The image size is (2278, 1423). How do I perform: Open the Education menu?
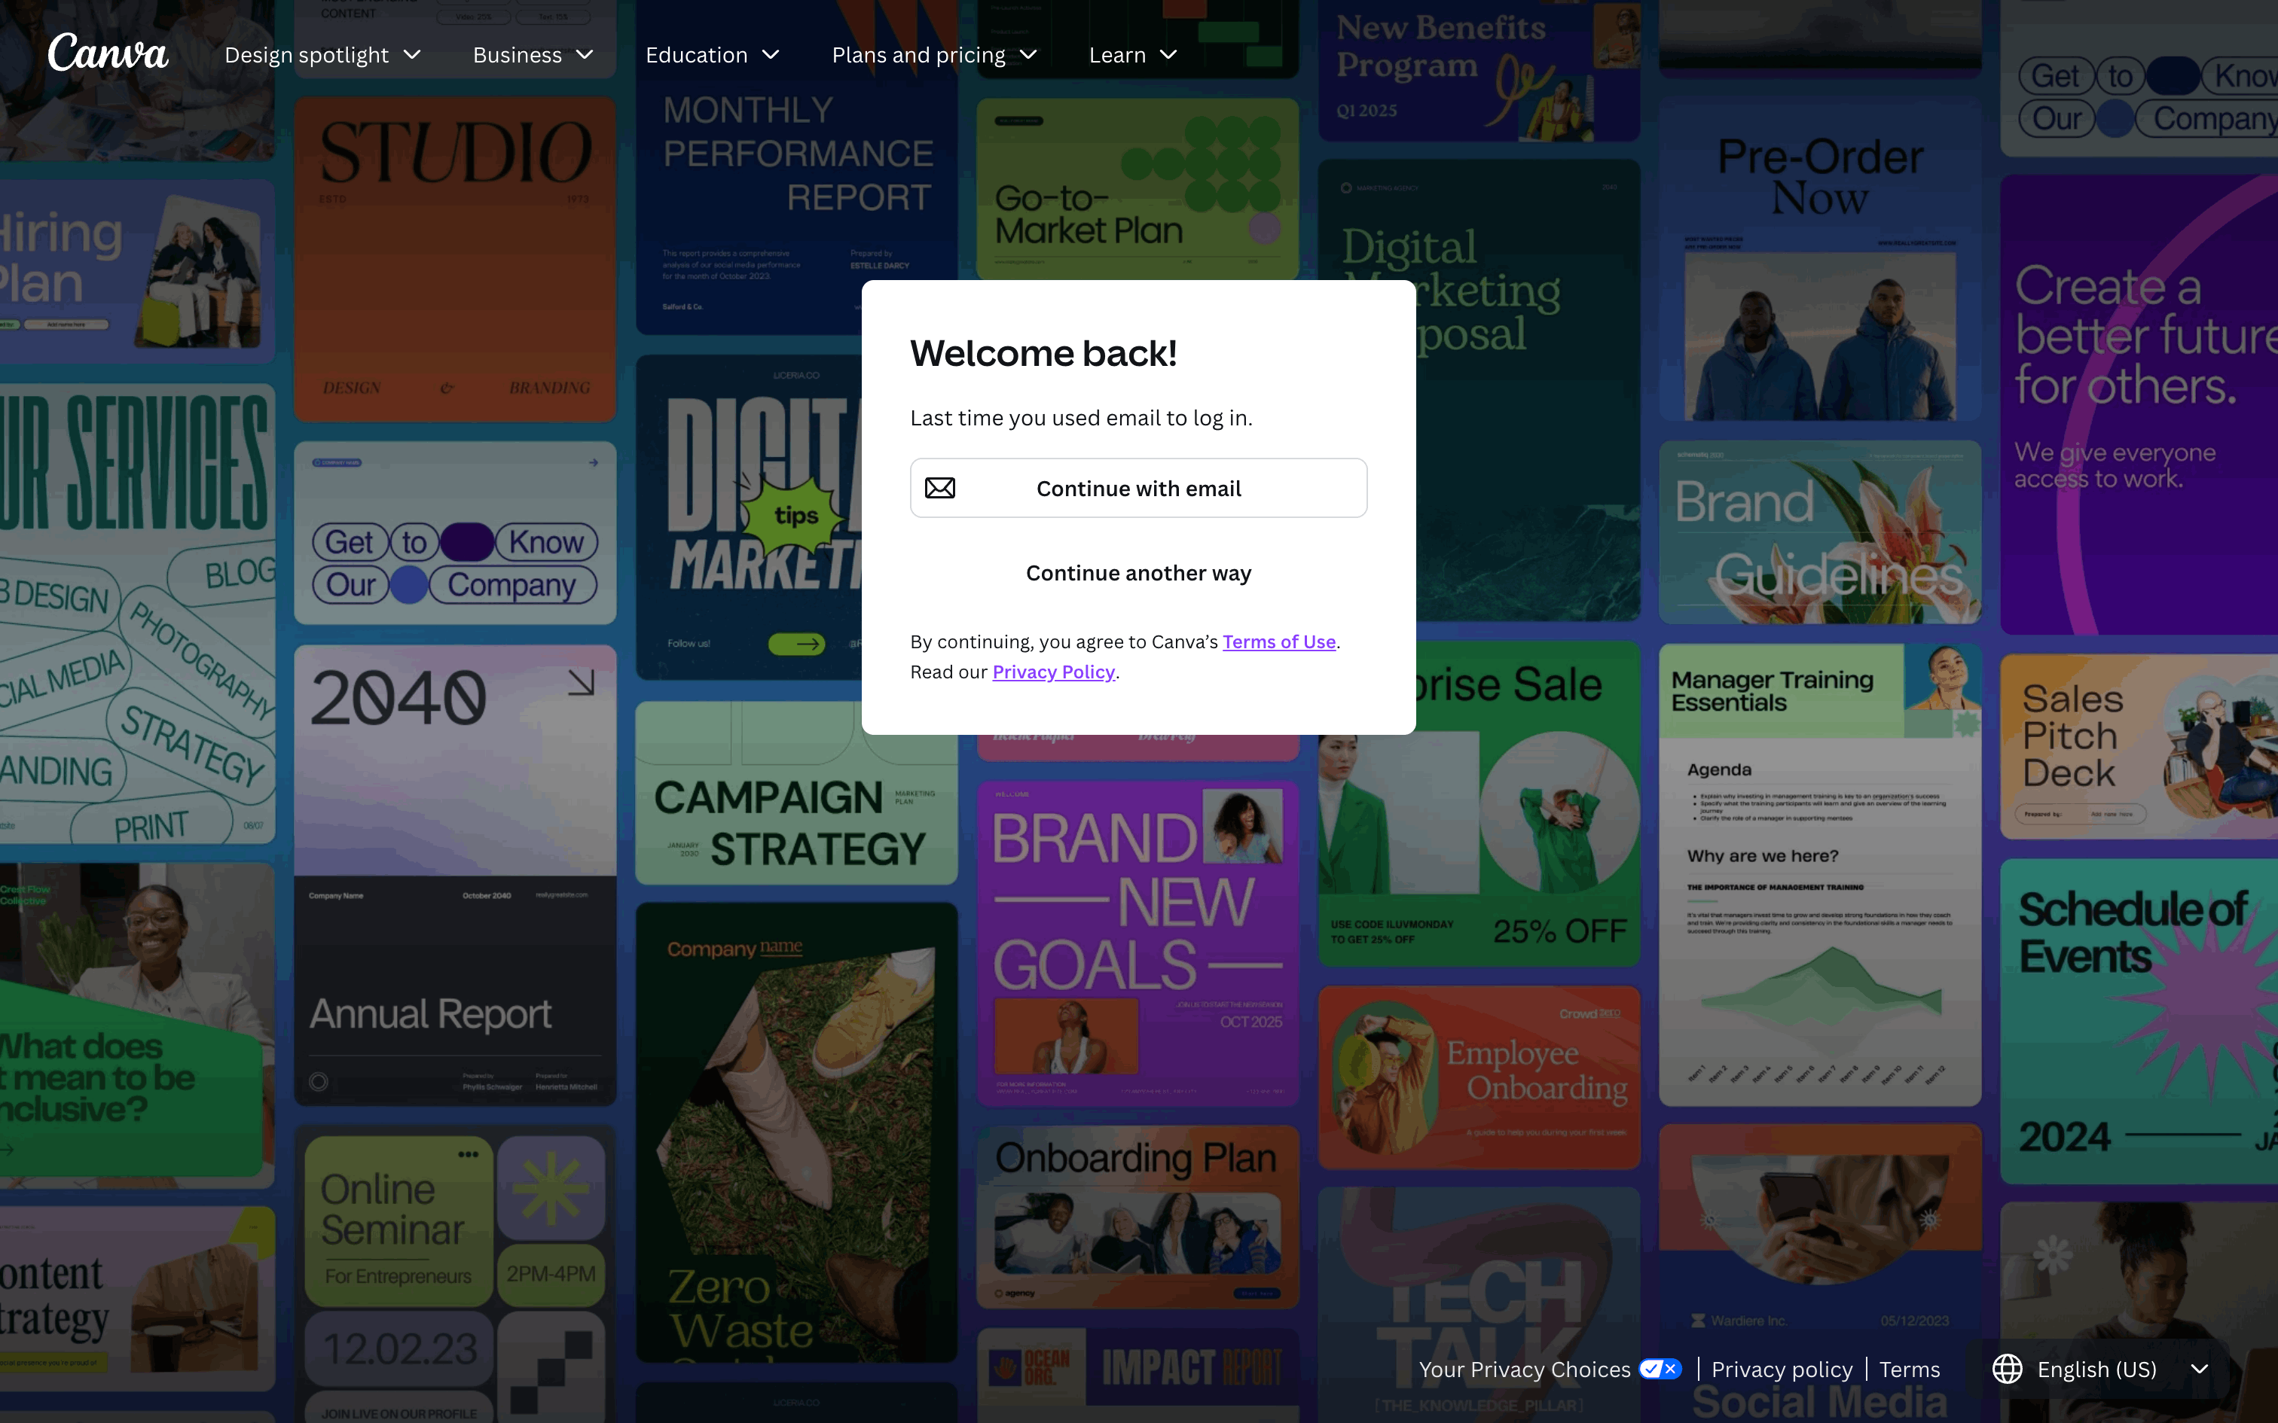click(x=712, y=54)
